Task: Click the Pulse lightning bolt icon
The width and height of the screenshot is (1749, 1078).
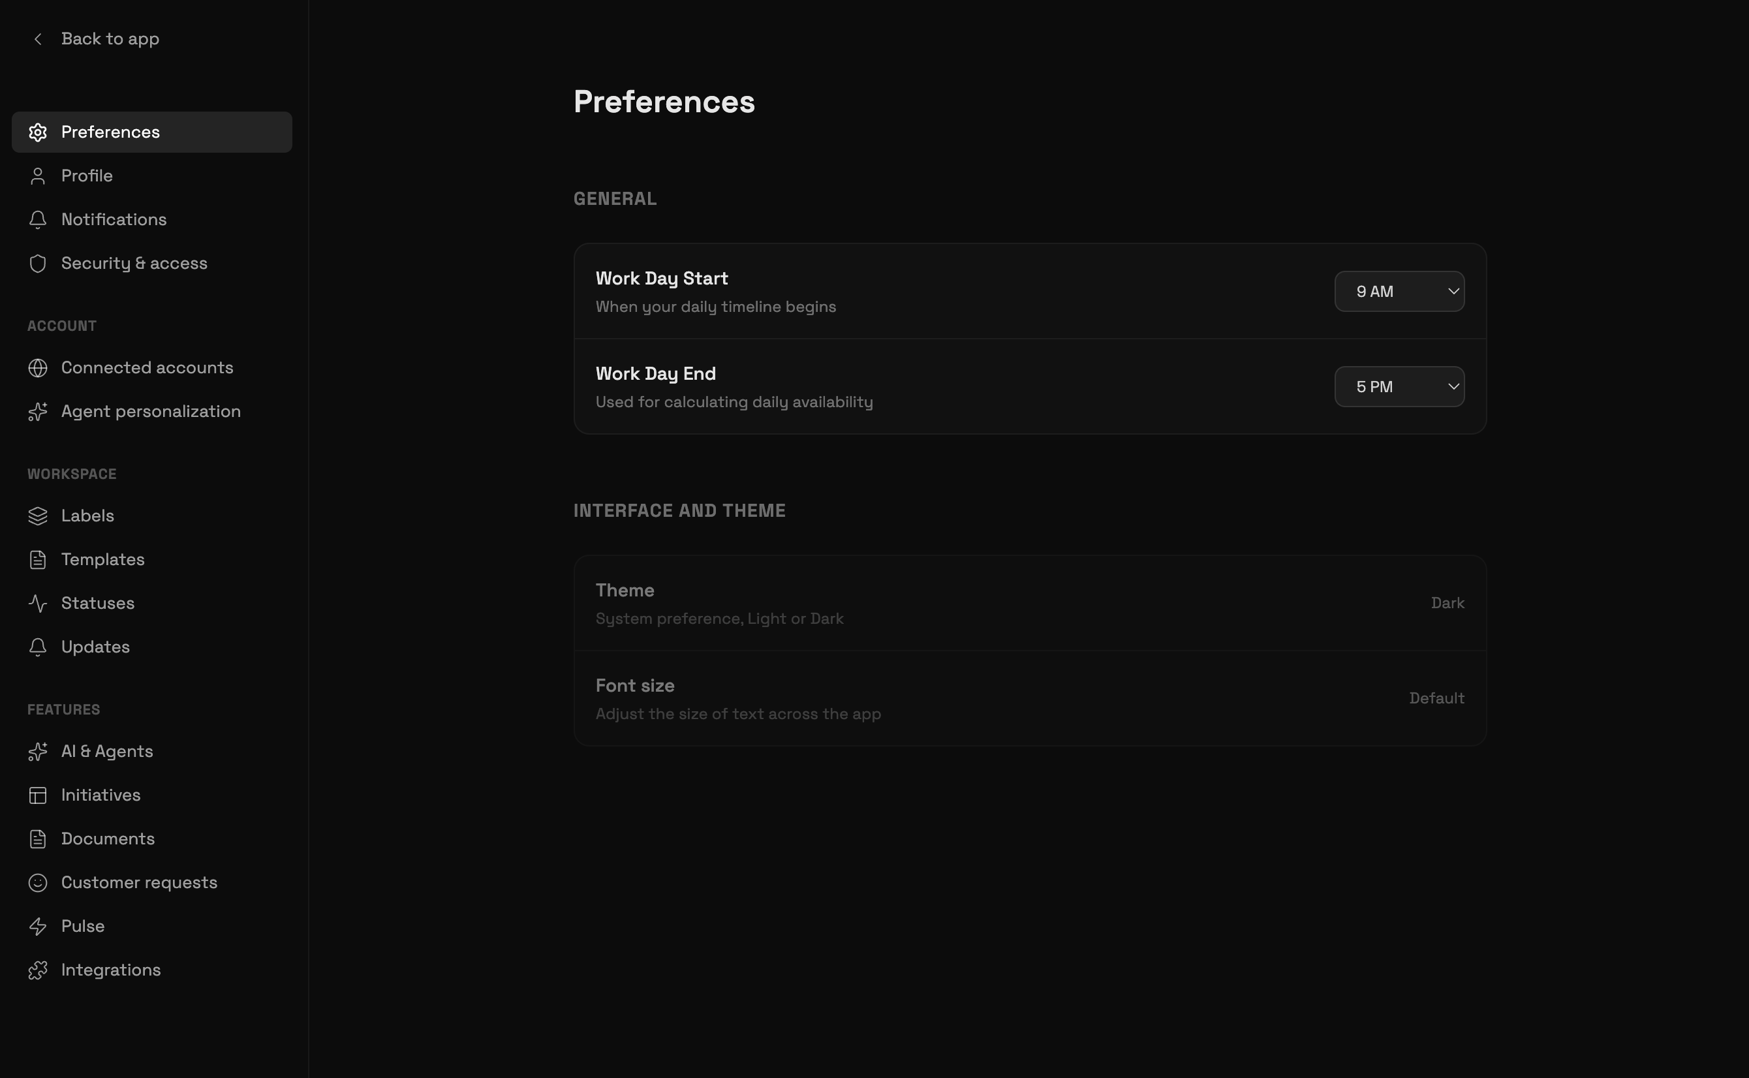Action: pyautogui.click(x=38, y=927)
